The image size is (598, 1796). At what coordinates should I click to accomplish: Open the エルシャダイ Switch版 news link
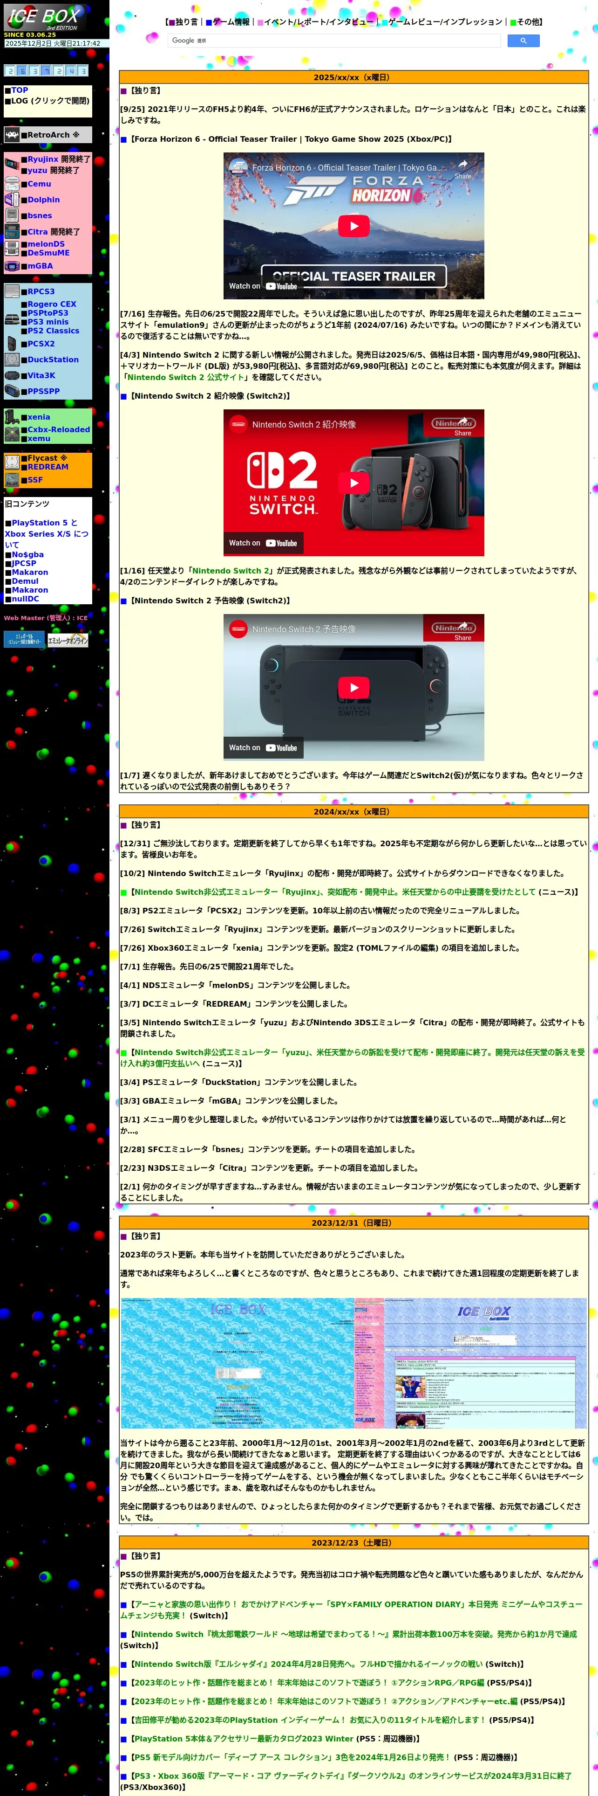pyautogui.click(x=308, y=1664)
